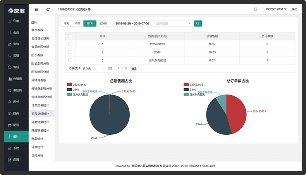Viewport: 306px width, 175px height.
Task: Select the 近7天 date tab
Action: point(90,23)
